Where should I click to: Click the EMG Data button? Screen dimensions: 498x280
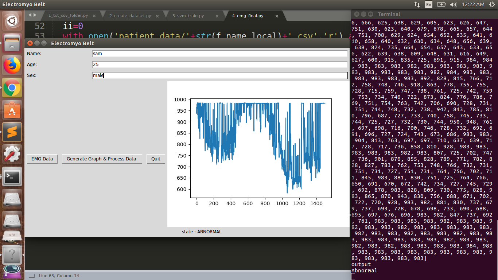click(42, 159)
